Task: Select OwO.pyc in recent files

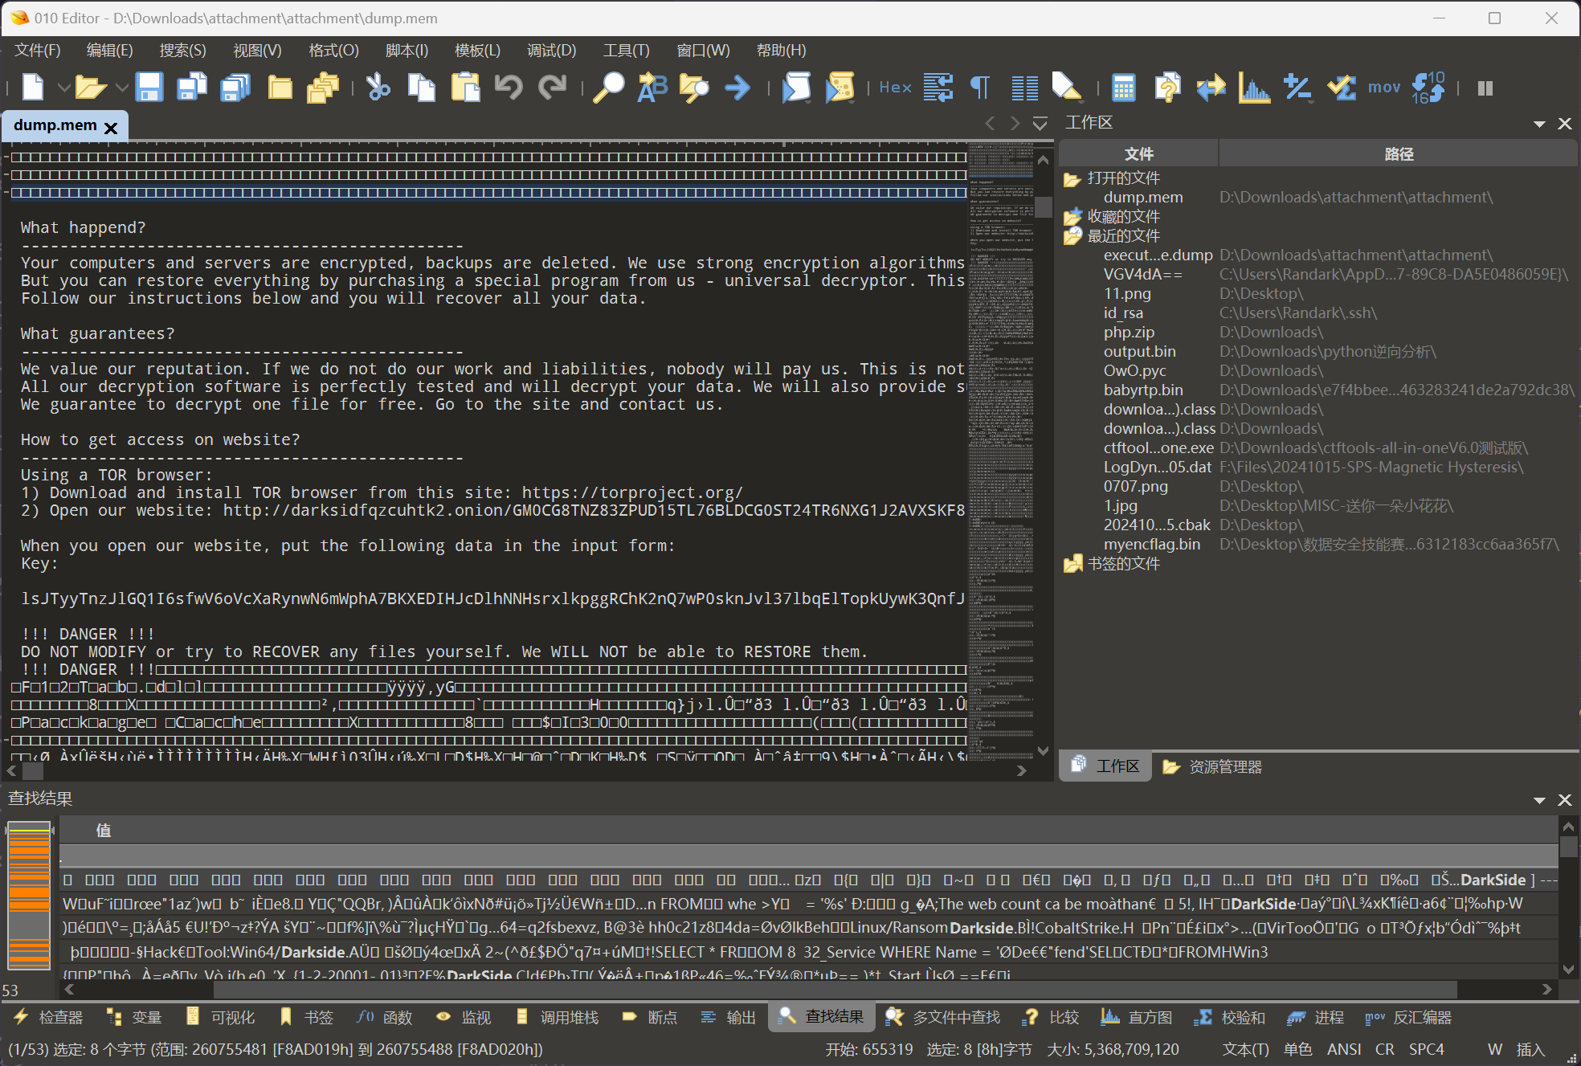Action: [x=1134, y=371]
